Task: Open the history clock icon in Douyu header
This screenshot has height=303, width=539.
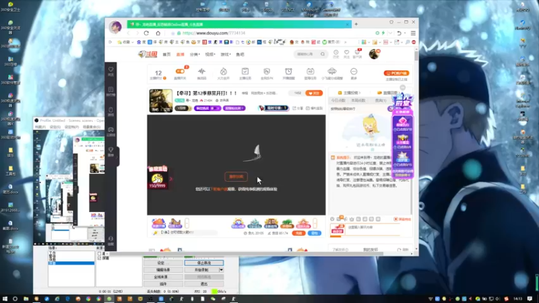Action: click(336, 53)
